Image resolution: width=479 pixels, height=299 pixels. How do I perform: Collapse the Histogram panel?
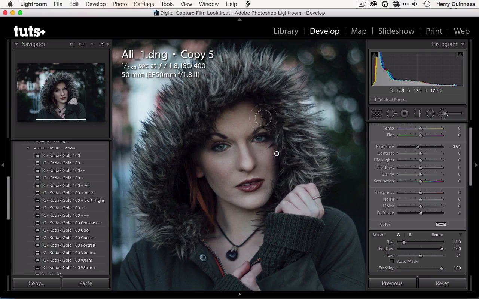click(x=463, y=44)
